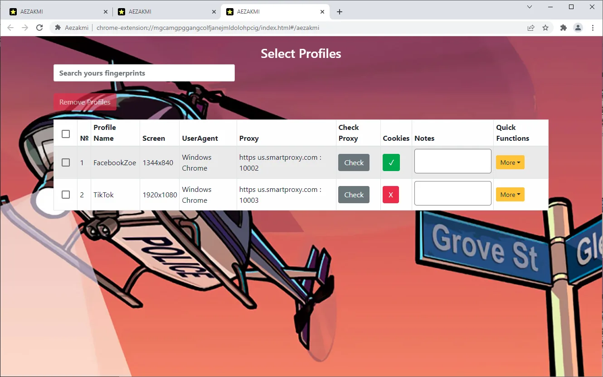The image size is (603, 377).
Task: Open a new tab with plus button
Action: (x=340, y=12)
